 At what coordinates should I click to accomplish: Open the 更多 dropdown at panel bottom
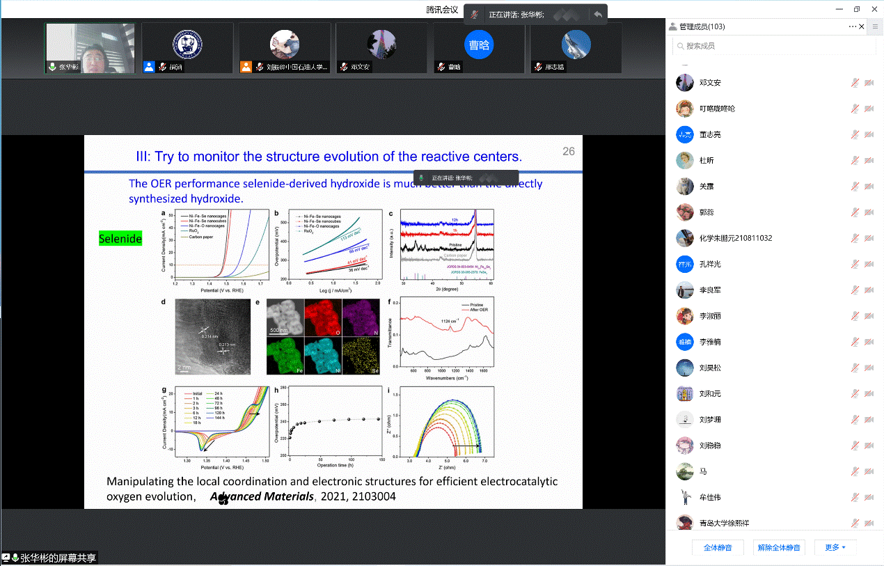[x=835, y=547]
